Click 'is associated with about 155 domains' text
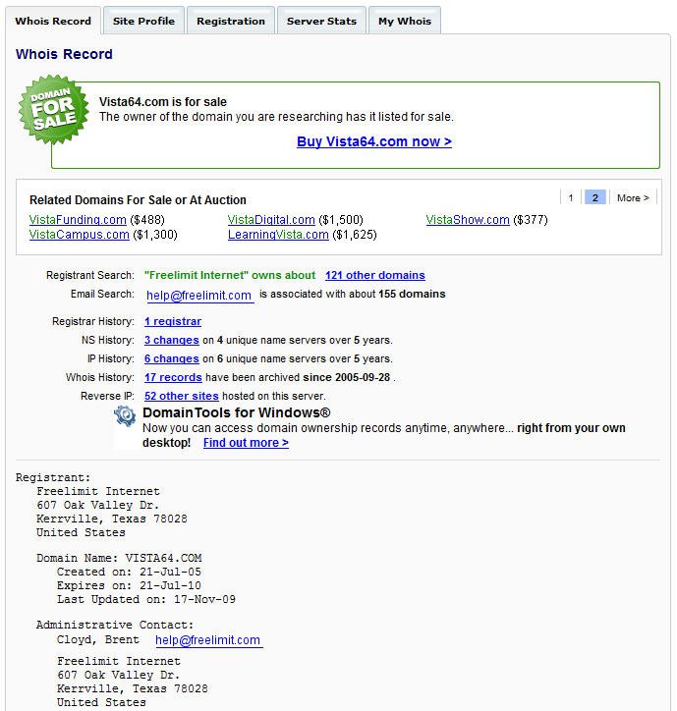The width and height of the screenshot is (677, 711). (352, 294)
